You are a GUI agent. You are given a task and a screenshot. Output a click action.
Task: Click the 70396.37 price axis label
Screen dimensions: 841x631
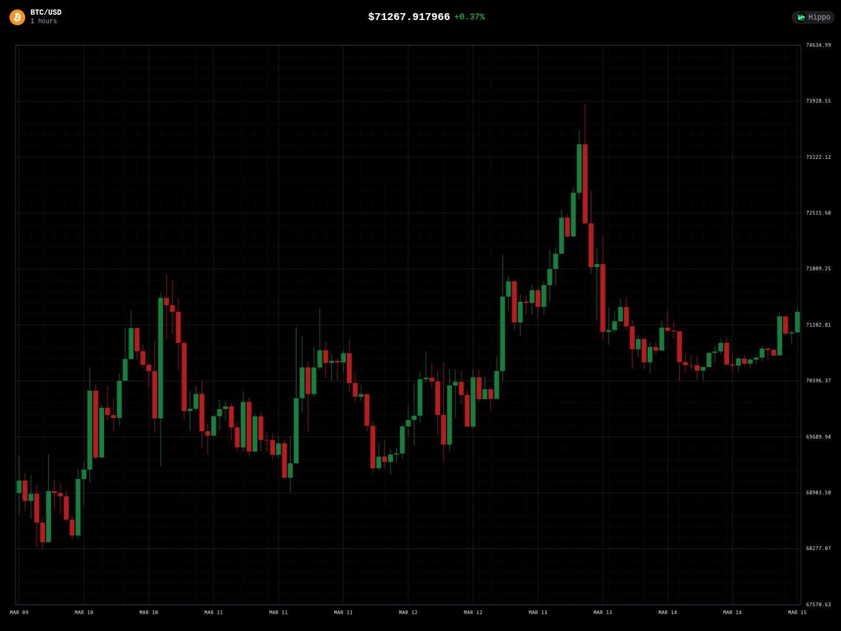click(x=818, y=381)
